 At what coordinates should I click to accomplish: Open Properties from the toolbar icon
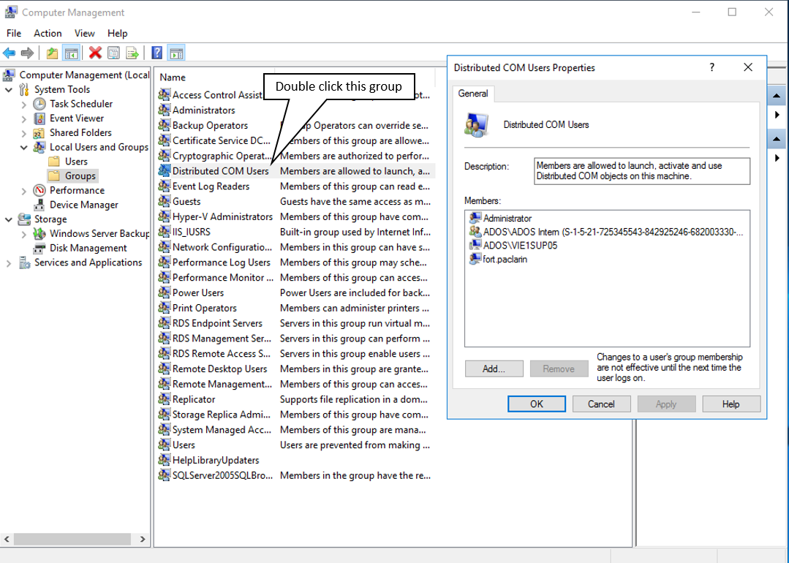[113, 53]
